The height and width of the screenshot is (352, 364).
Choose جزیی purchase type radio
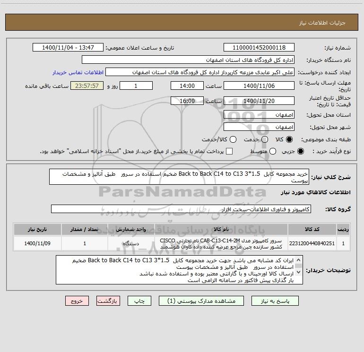pos(301,151)
